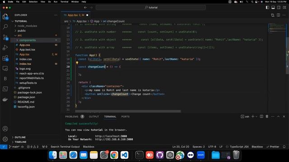Switch to the PORTS tab

click(x=126, y=117)
